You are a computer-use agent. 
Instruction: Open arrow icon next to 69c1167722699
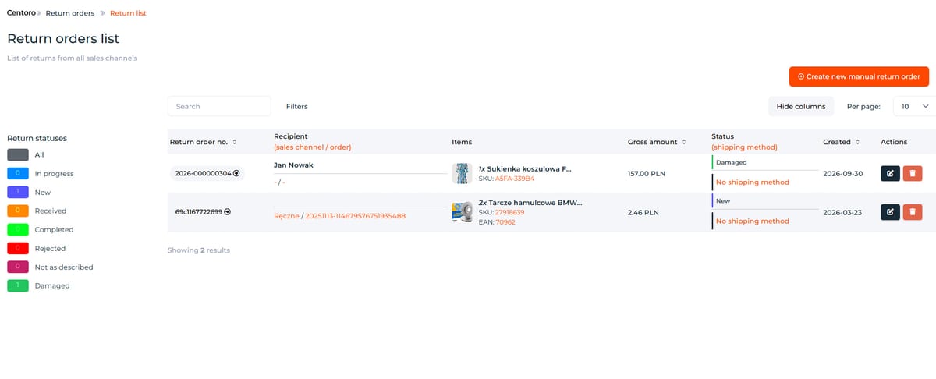[x=227, y=211]
